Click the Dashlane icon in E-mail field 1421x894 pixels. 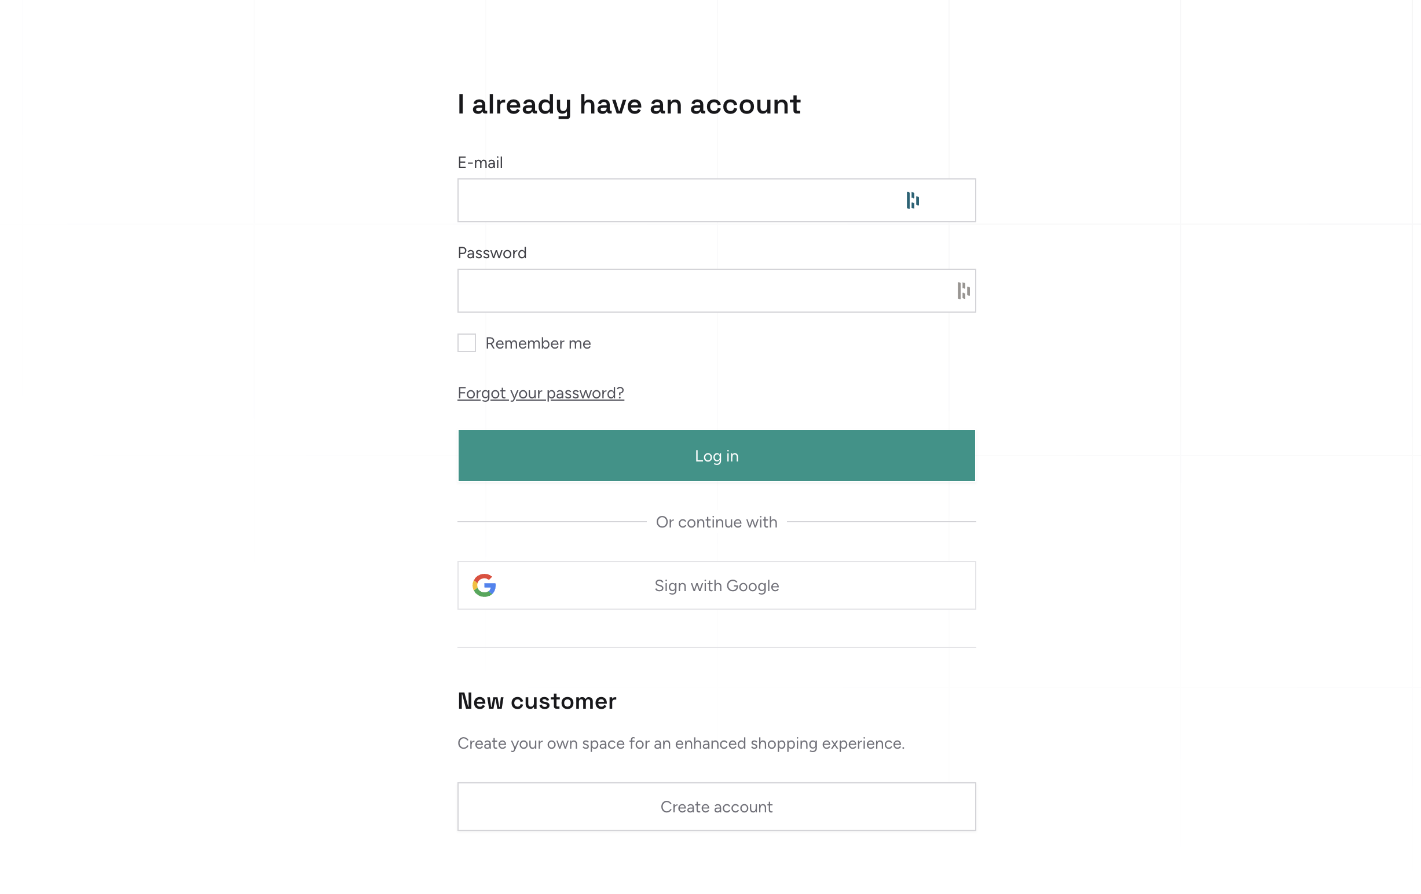click(x=913, y=201)
